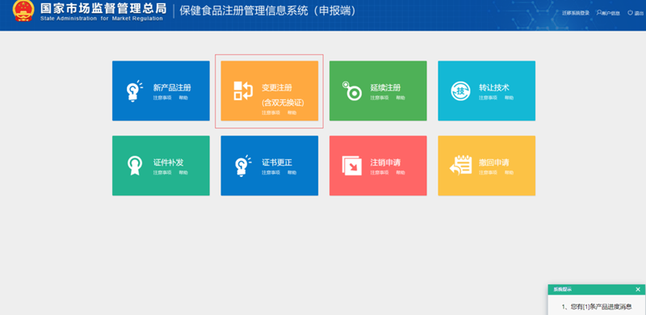Open 注意事项 under 新产品注册
The image size is (646, 315).
click(x=162, y=98)
